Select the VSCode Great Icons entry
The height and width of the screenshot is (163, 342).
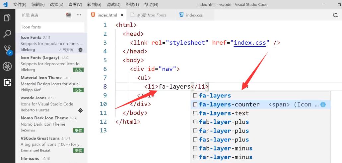(x=51, y=144)
